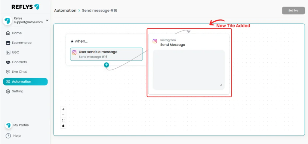The image size is (308, 144).
Task: Click the Help question mark icon
Action: point(8,136)
